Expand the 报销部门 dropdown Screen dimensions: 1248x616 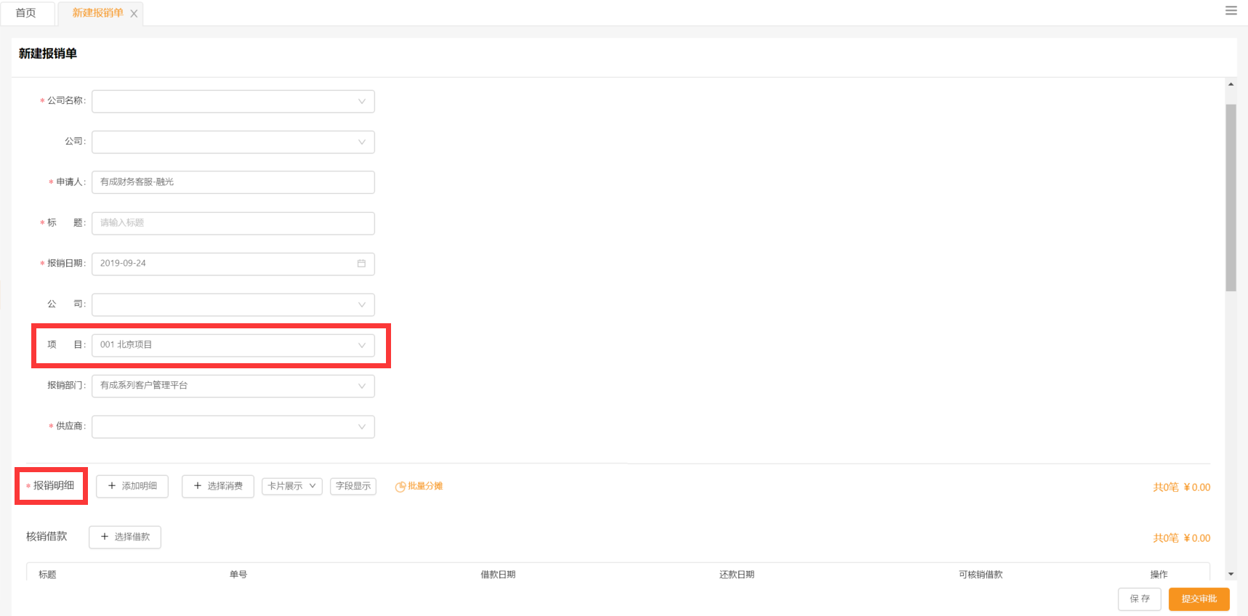coord(233,386)
